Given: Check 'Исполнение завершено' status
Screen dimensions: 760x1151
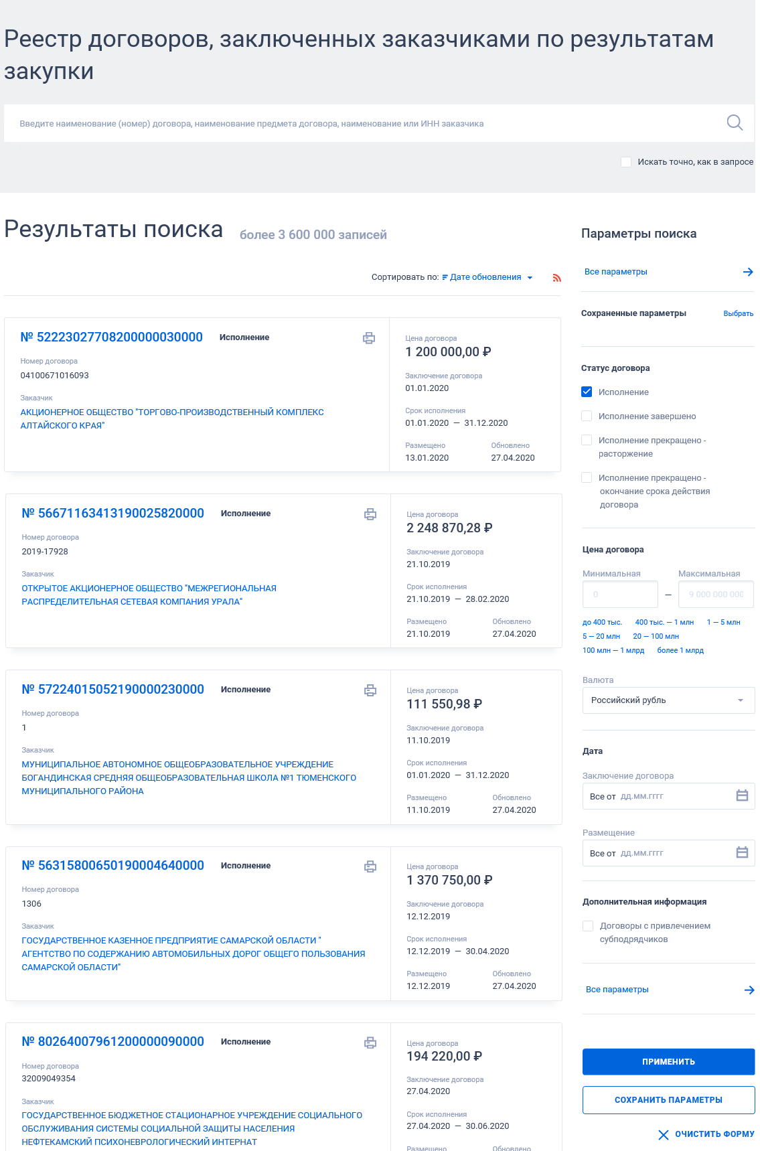Looking at the screenshot, I should 587,416.
